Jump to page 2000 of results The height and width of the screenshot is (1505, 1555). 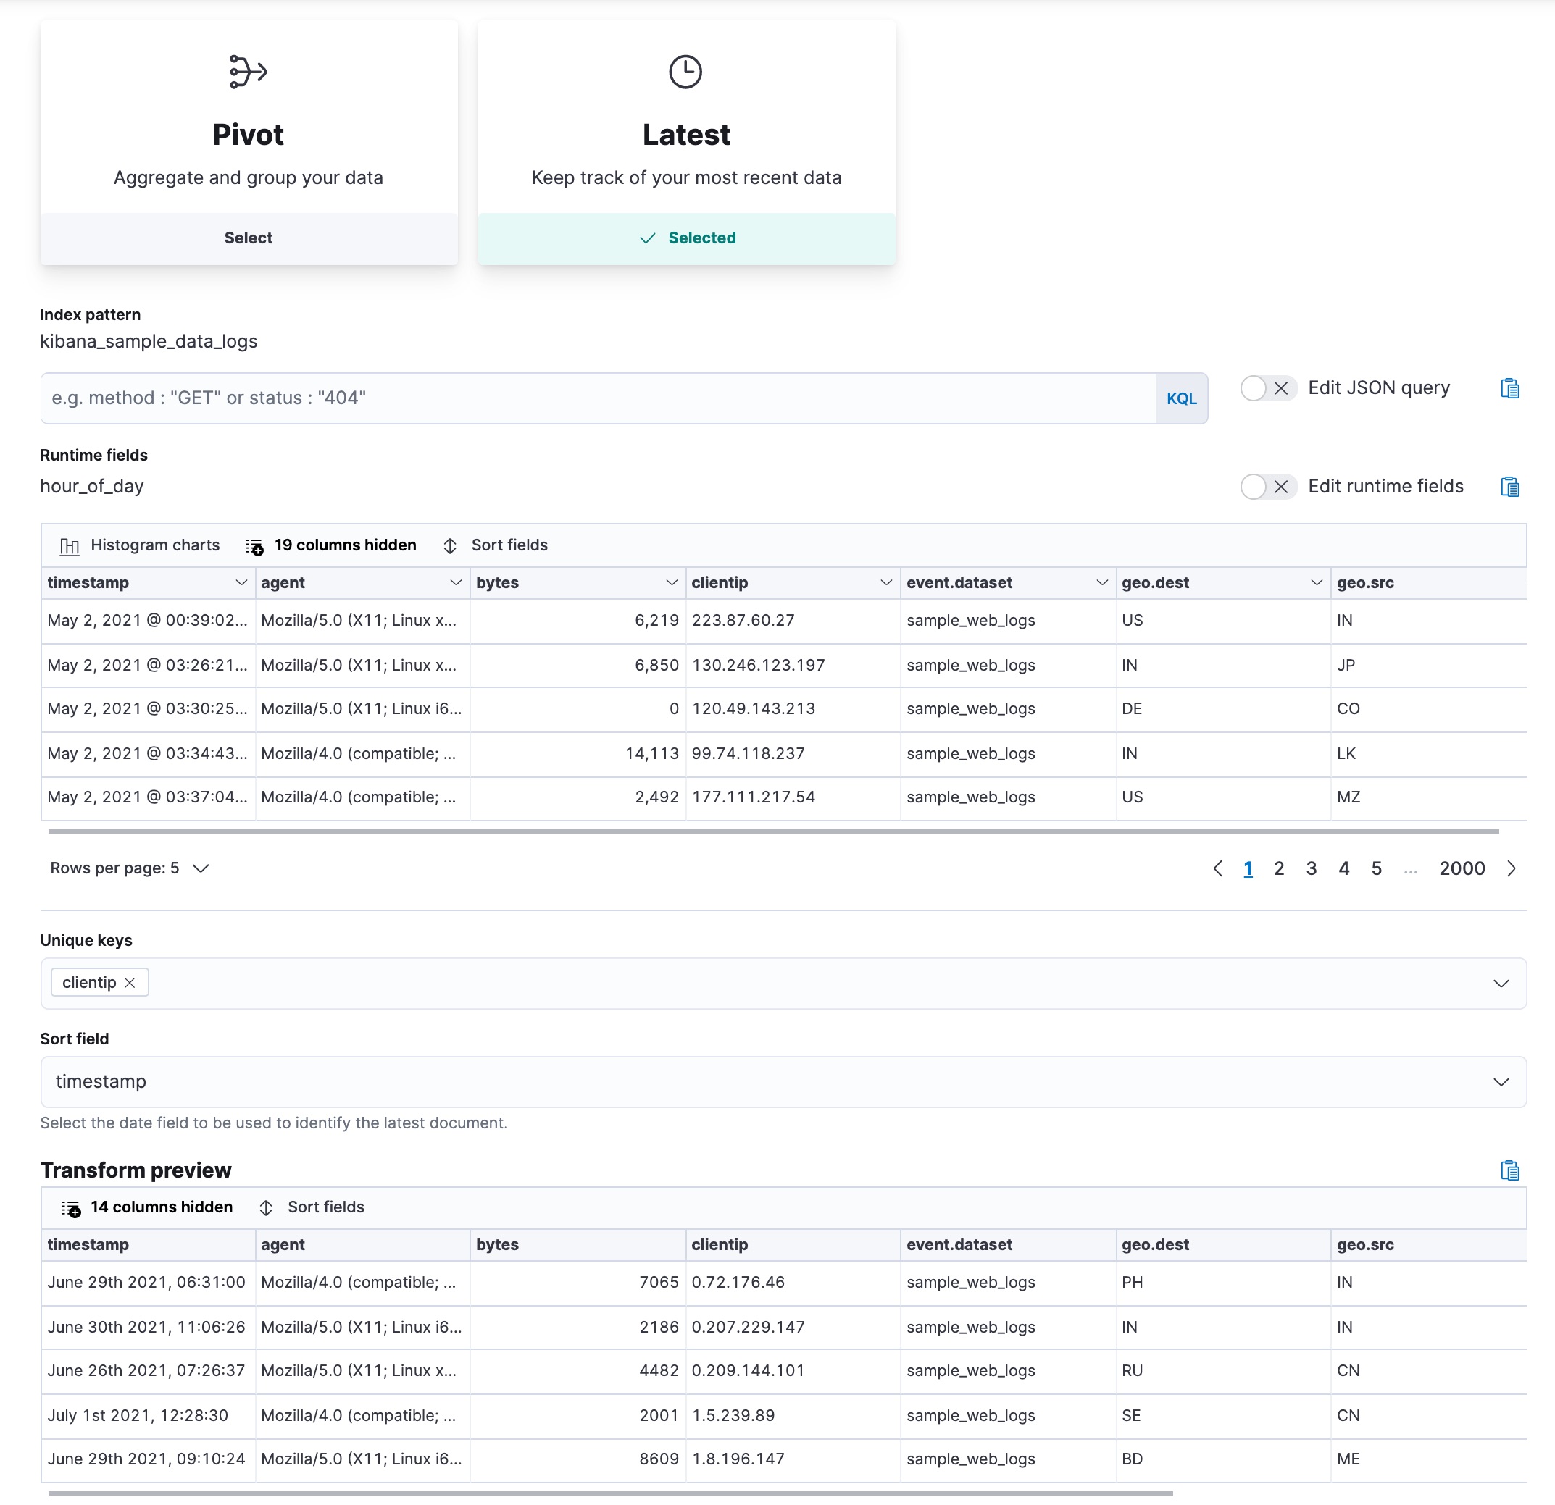click(x=1462, y=868)
